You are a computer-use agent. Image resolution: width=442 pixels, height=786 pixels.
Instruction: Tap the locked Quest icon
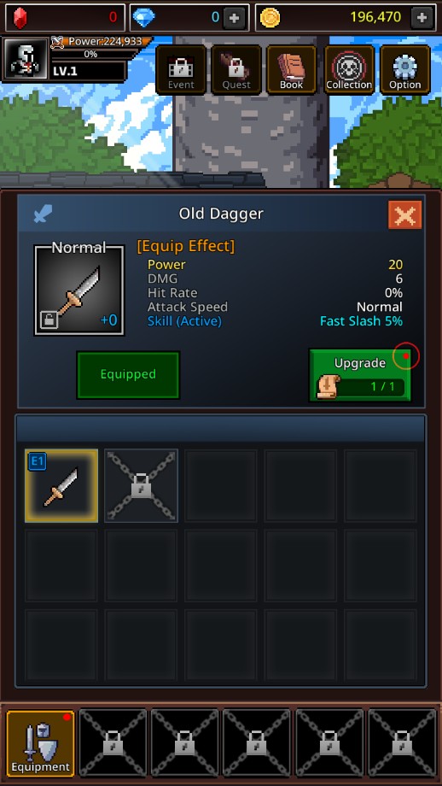(236, 70)
